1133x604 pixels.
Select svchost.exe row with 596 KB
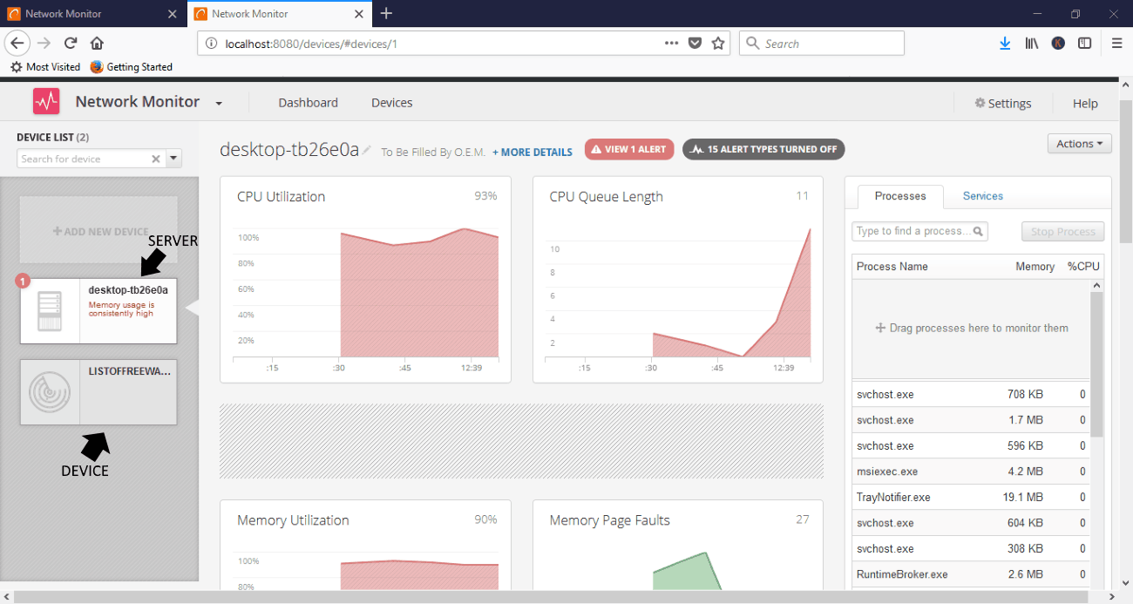coord(971,446)
